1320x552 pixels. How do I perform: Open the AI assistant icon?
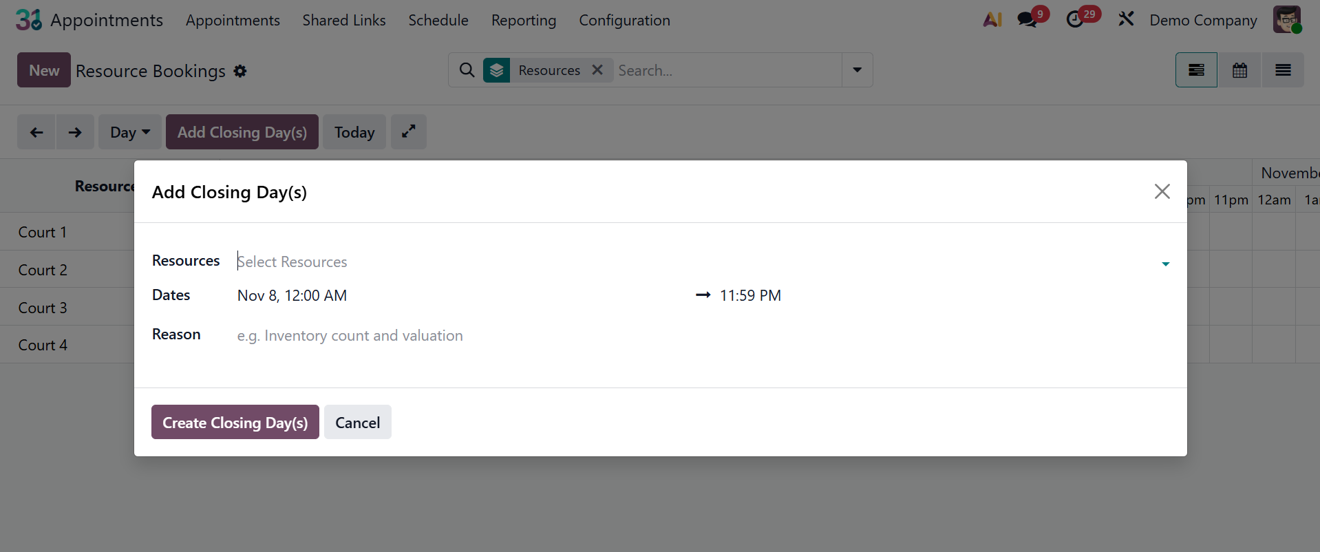click(992, 20)
